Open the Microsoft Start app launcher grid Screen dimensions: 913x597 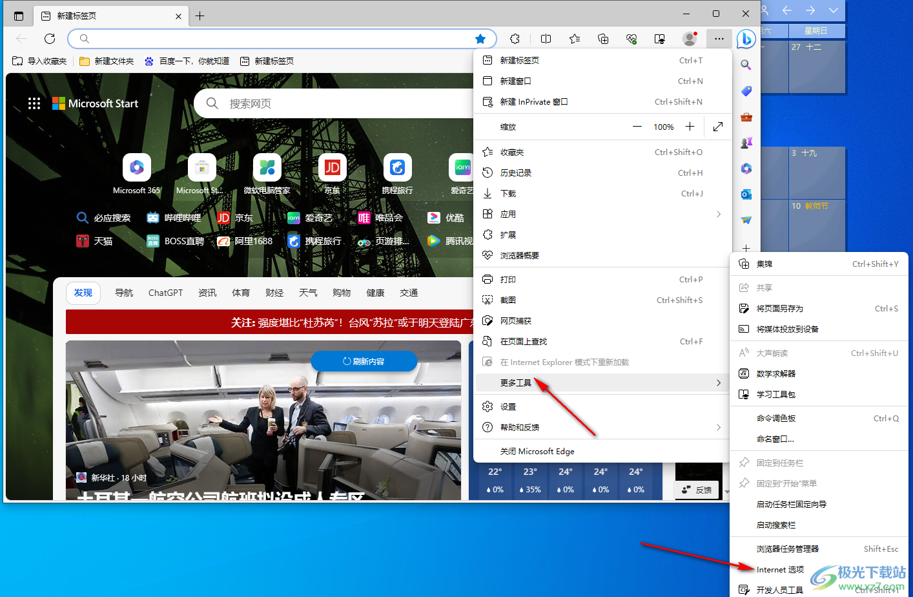click(34, 103)
